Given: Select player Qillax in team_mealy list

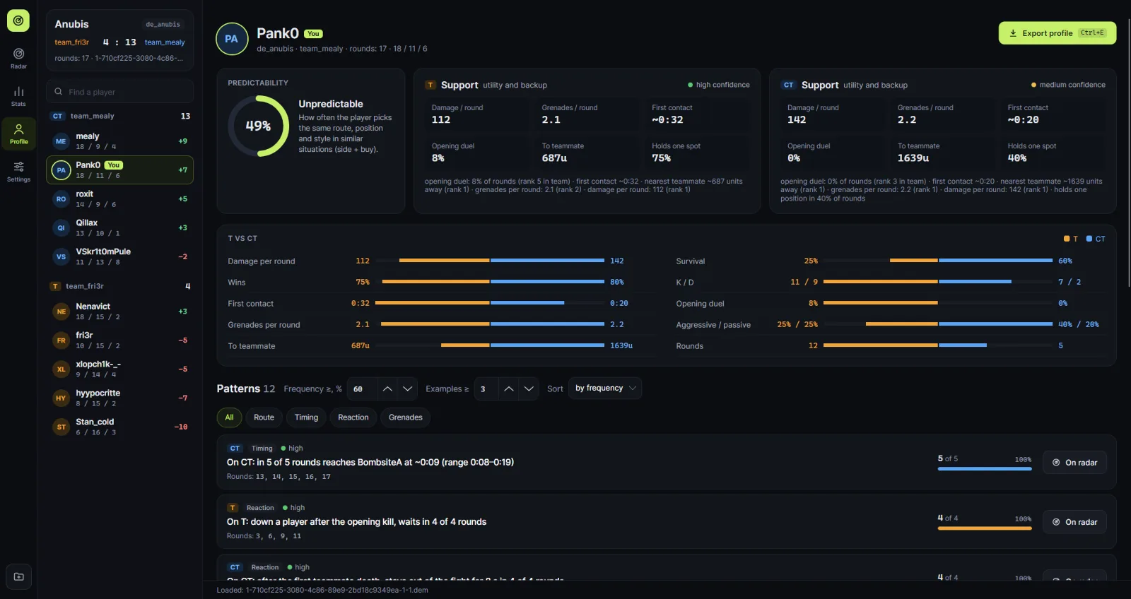Looking at the screenshot, I should tap(120, 228).
